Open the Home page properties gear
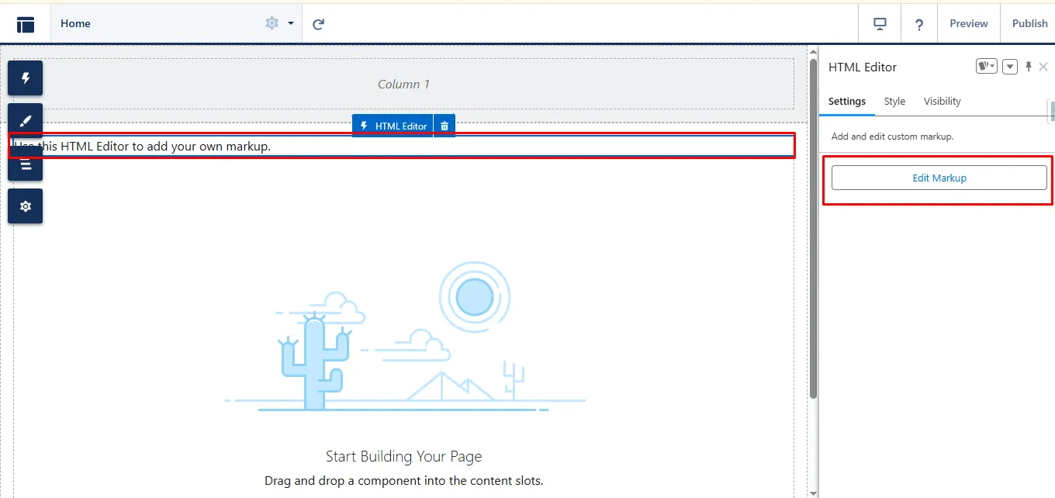Image resolution: width=1055 pixels, height=498 pixels. point(272,23)
